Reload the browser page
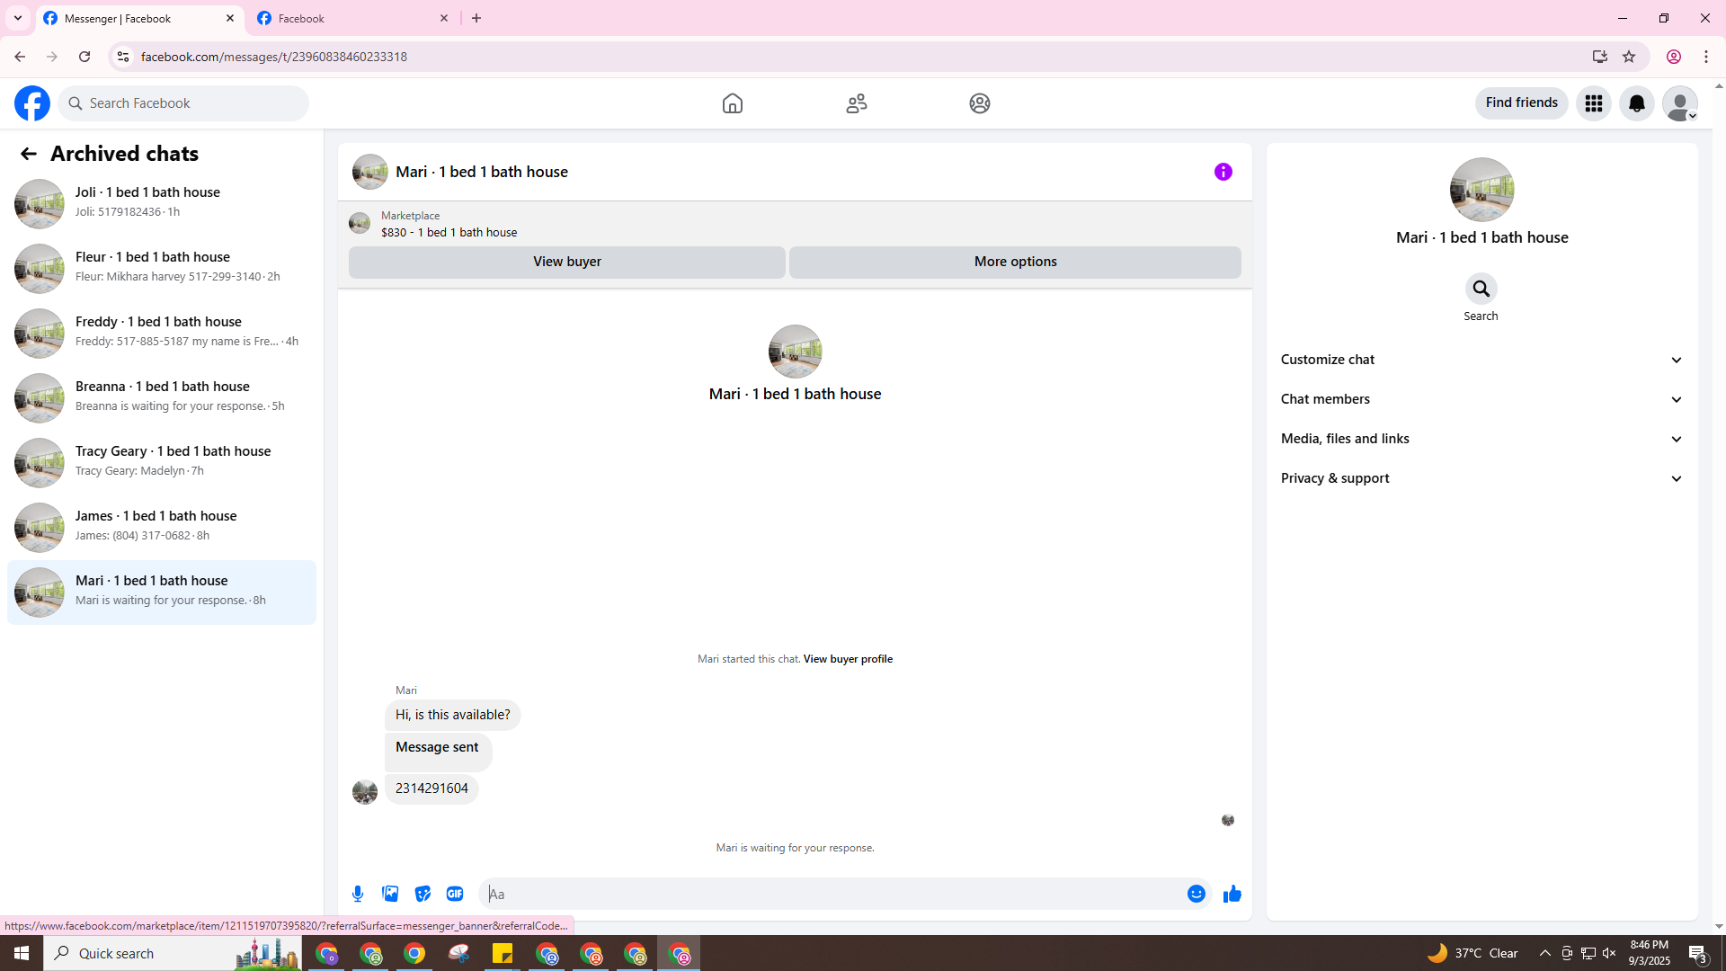This screenshot has height=971, width=1726. [x=85, y=57]
